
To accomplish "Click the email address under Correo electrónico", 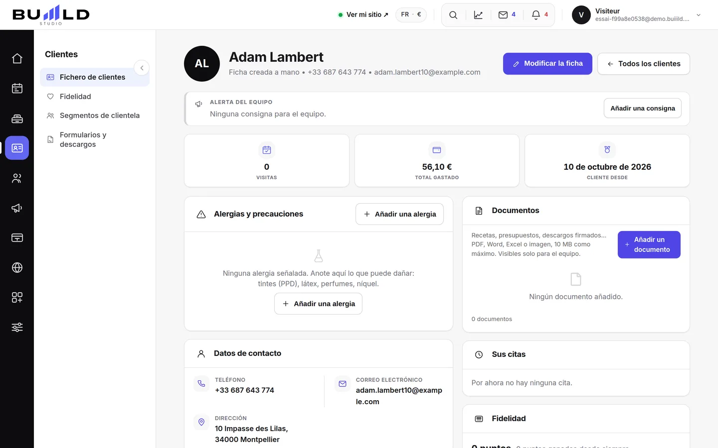I will coord(399,396).
